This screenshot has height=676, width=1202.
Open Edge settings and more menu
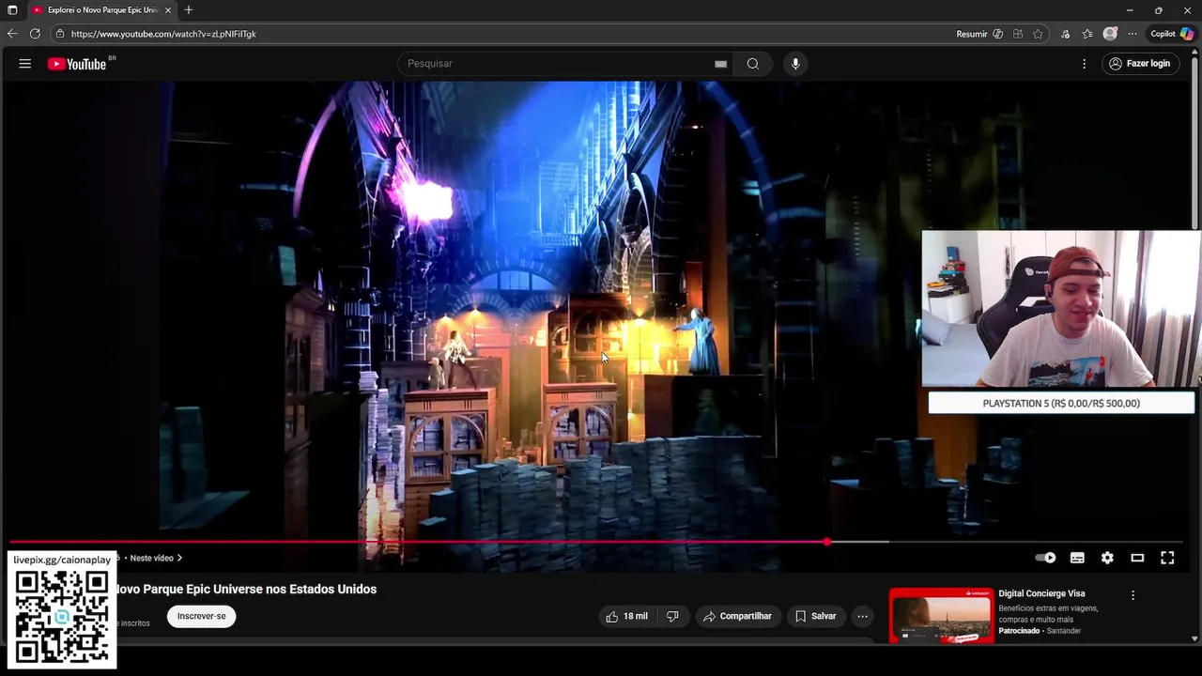[1133, 34]
